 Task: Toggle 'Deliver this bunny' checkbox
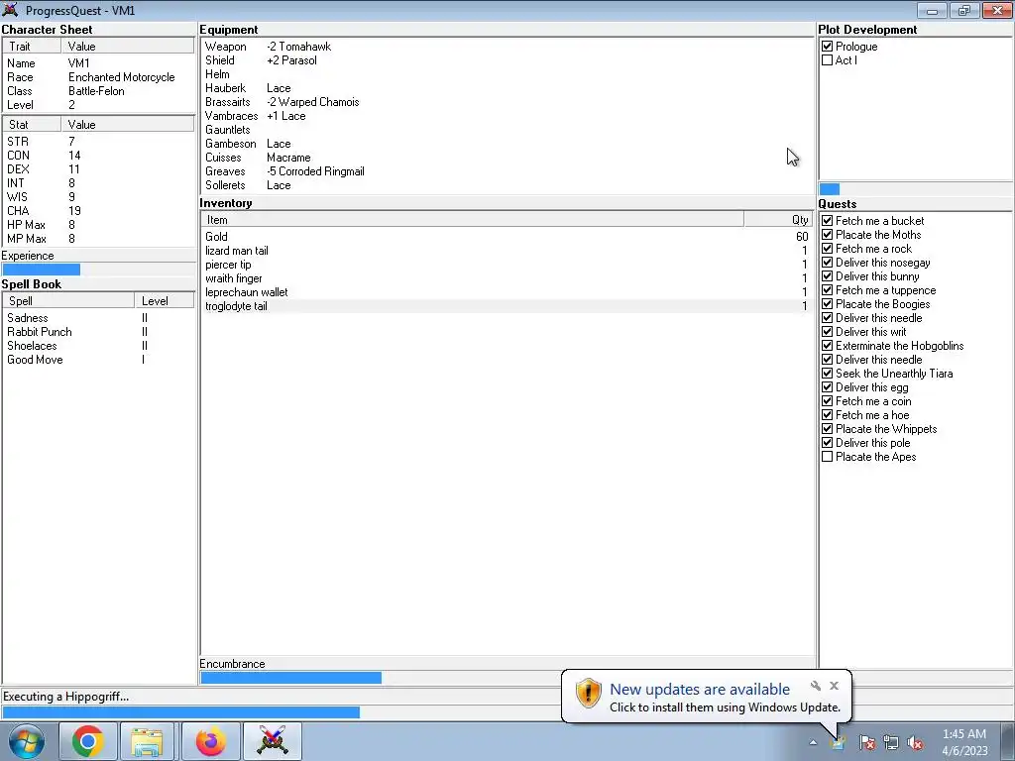[x=828, y=276]
